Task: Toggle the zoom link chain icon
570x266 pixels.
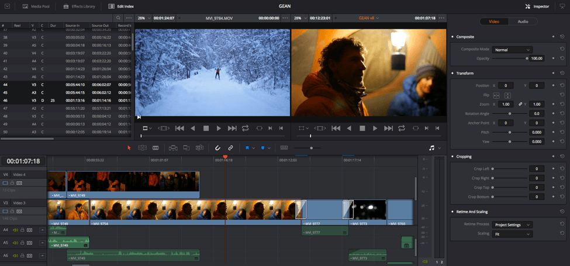Action: coord(520,104)
